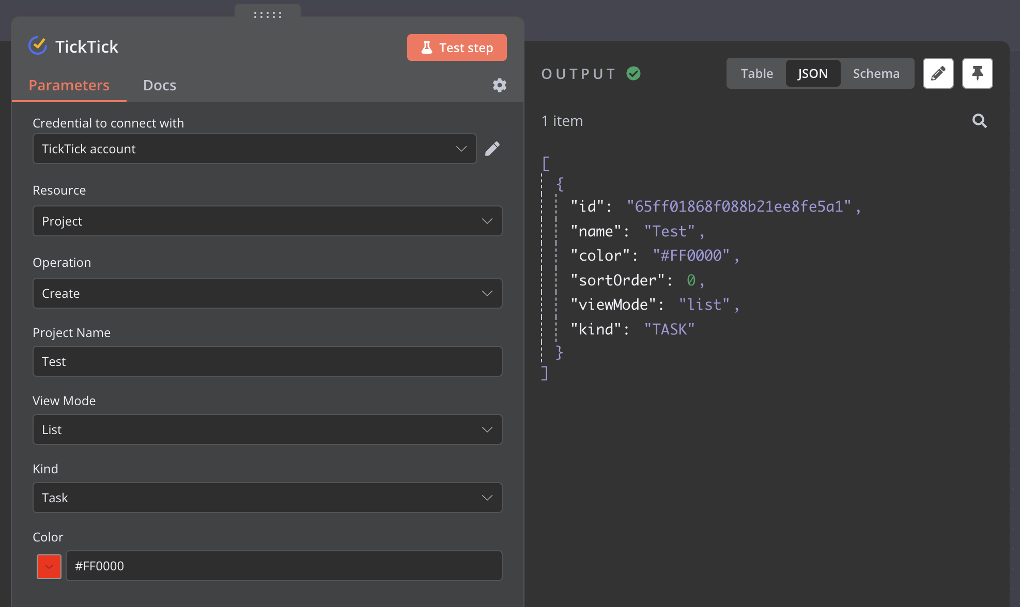Open node settings gear icon
1020x607 pixels.
click(499, 85)
